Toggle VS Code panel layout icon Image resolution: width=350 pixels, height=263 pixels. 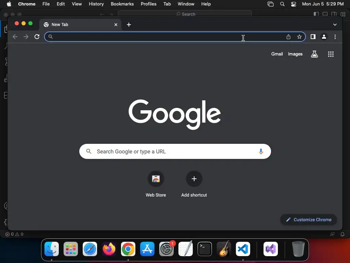pos(325,14)
